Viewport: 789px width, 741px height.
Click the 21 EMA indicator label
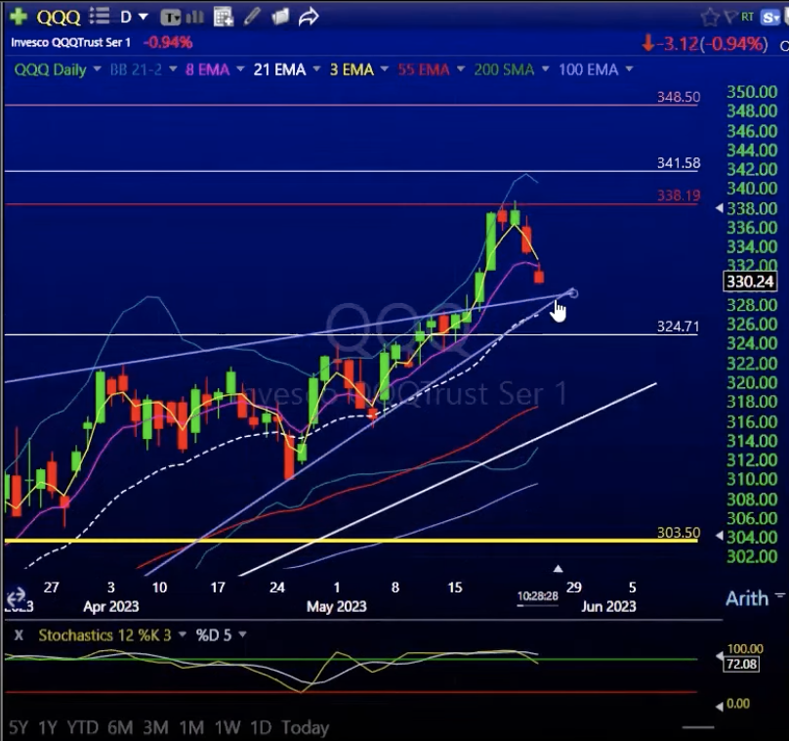click(x=280, y=69)
